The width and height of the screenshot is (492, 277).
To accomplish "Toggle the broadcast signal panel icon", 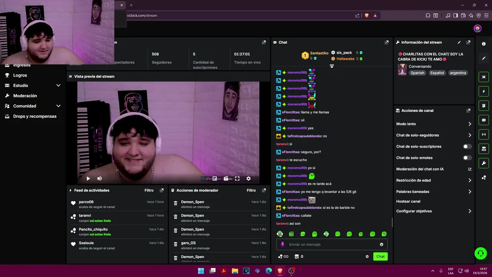I will click(484, 134).
